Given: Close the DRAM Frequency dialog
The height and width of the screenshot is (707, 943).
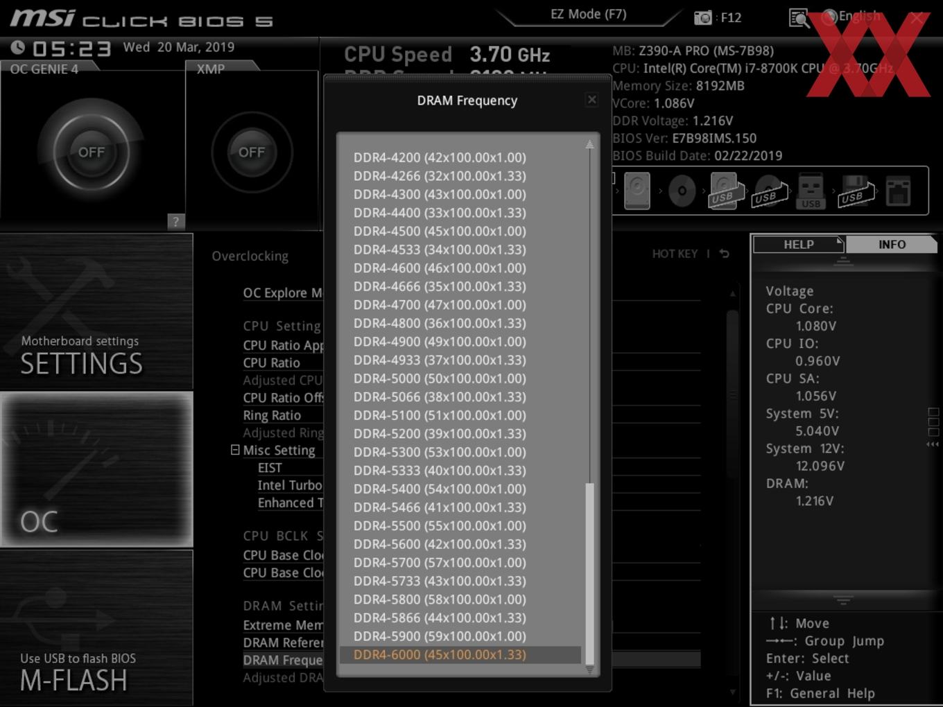Looking at the screenshot, I should [x=591, y=100].
